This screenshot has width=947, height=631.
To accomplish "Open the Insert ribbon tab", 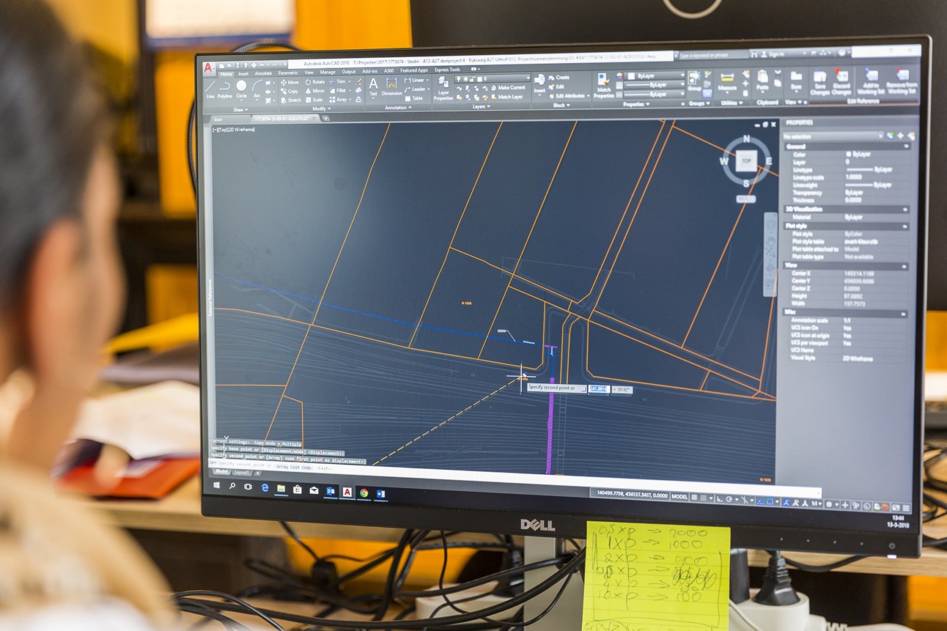I will point(243,73).
